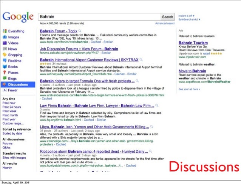Filter results by Past hour
This screenshot has width=241, height=185.
click(9, 103)
